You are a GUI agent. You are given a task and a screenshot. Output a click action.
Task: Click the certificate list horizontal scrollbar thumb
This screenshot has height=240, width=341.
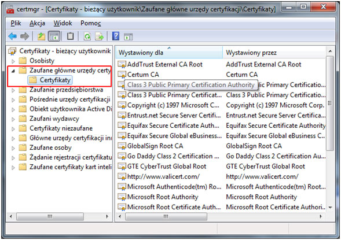pos(166,216)
